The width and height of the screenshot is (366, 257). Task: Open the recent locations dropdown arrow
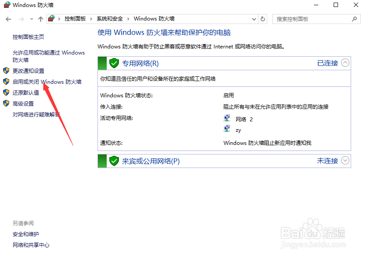pyautogui.click(x=31, y=19)
